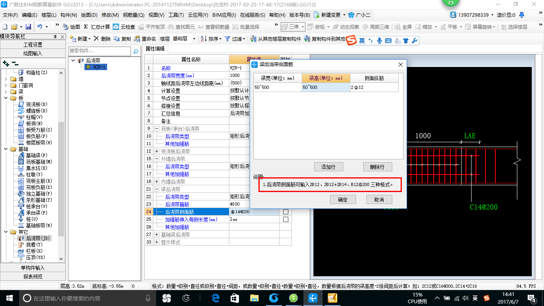The image size is (544, 306).
Task: Select 后浇带(JD) in the tree
Action: pyautogui.click(x=34, y=238)
